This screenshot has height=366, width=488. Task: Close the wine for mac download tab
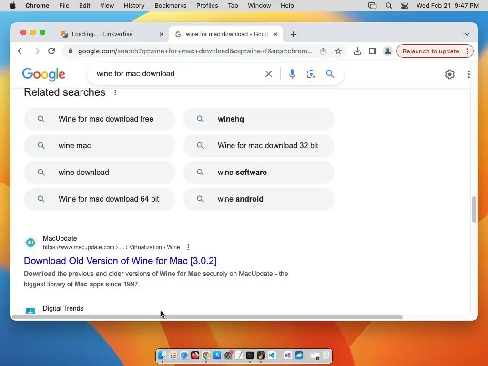pos(275,34)
